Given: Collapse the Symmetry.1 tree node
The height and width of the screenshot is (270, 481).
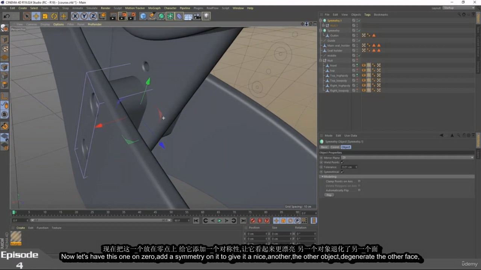Looking at the screenshot, I should pos(321,21).
